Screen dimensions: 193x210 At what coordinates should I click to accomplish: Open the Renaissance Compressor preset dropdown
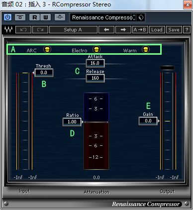pos(102,17)
